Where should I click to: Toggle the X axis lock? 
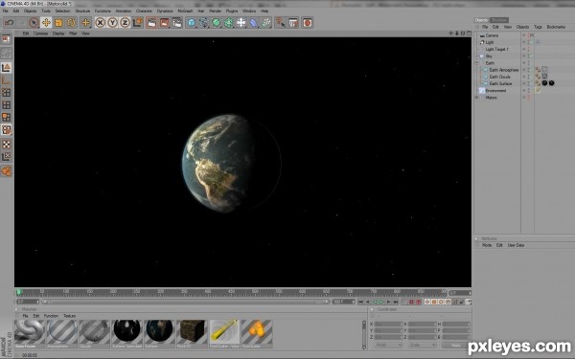100,23
